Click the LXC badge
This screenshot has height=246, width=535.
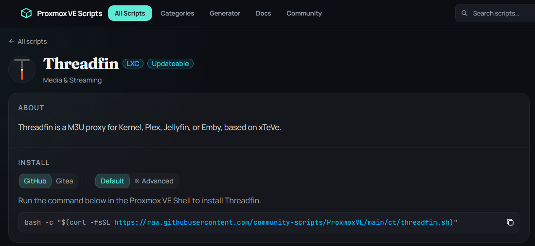coord(133,64)
